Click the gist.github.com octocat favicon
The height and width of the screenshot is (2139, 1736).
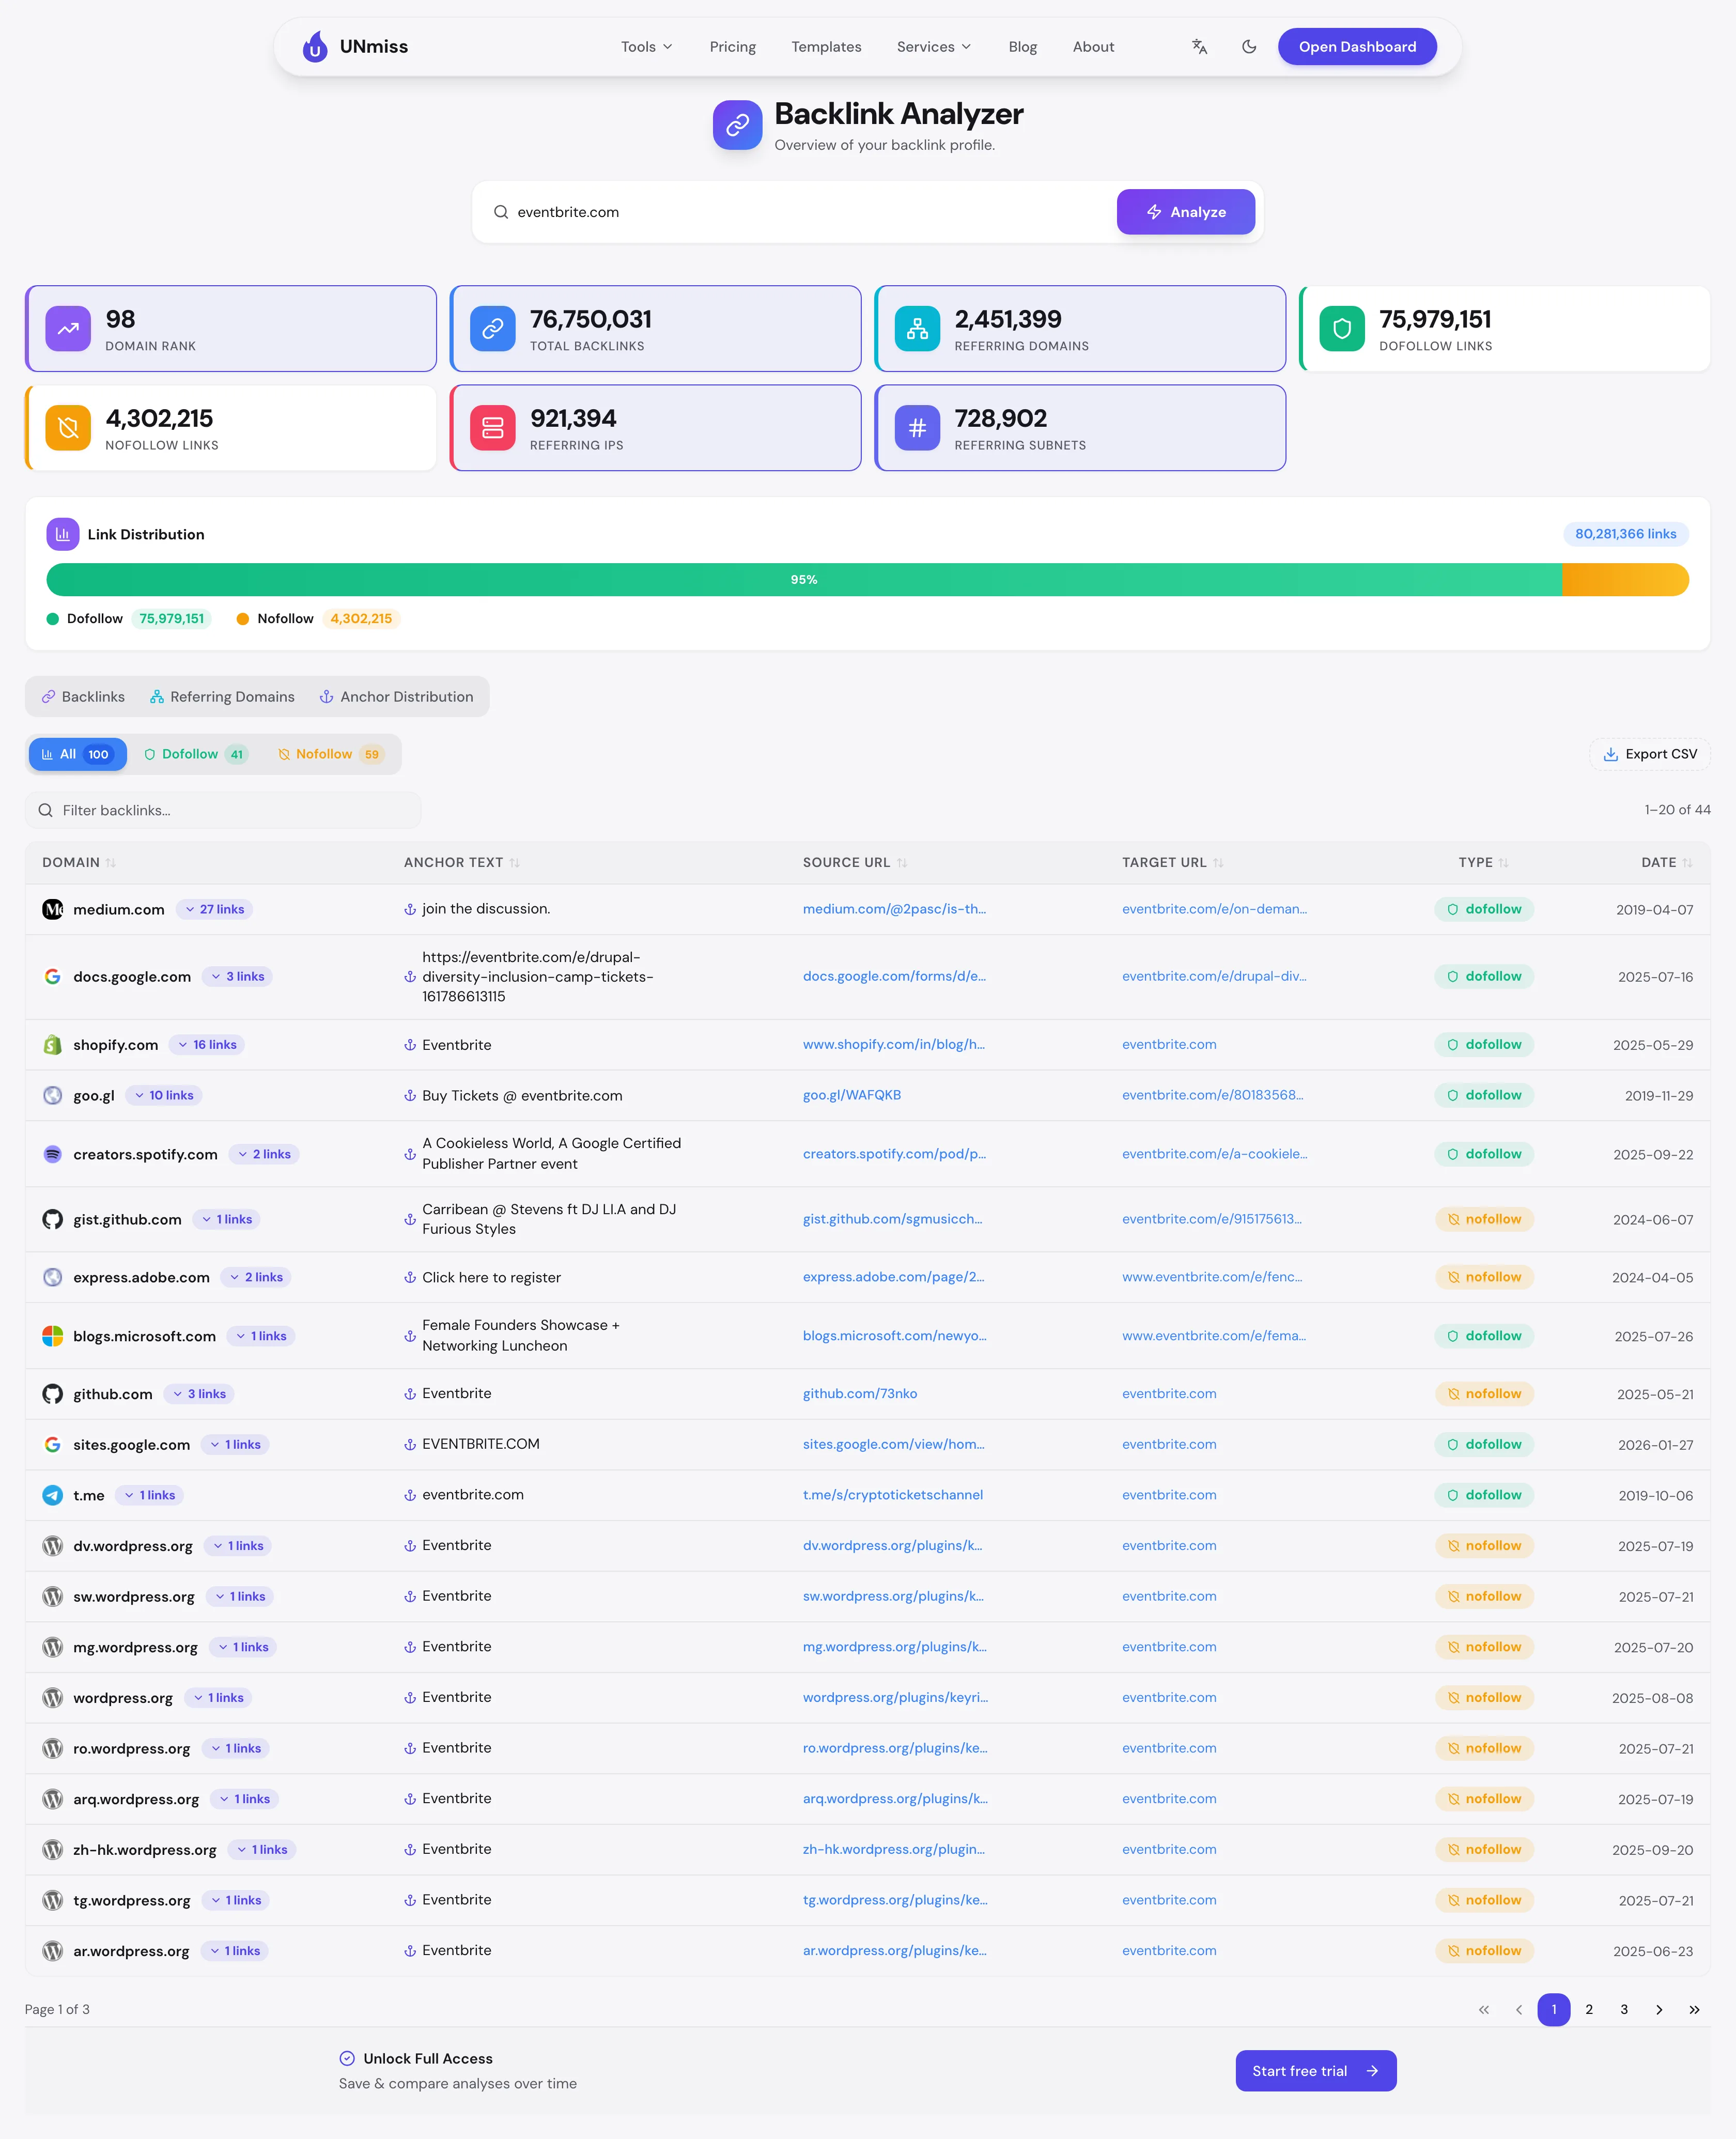click(53, 1219)
